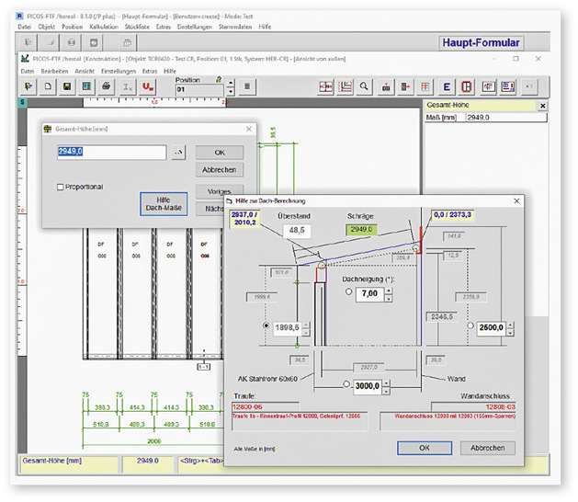Select the Dachneigung radio button
This screenshot has width=578, height=502.
pyautogui.click(x=348, y=291)
